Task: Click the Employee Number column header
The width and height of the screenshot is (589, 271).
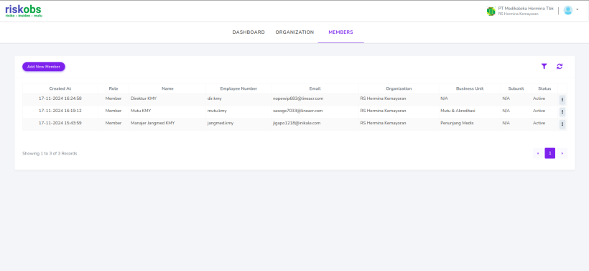Action: (x=238, y=88)
